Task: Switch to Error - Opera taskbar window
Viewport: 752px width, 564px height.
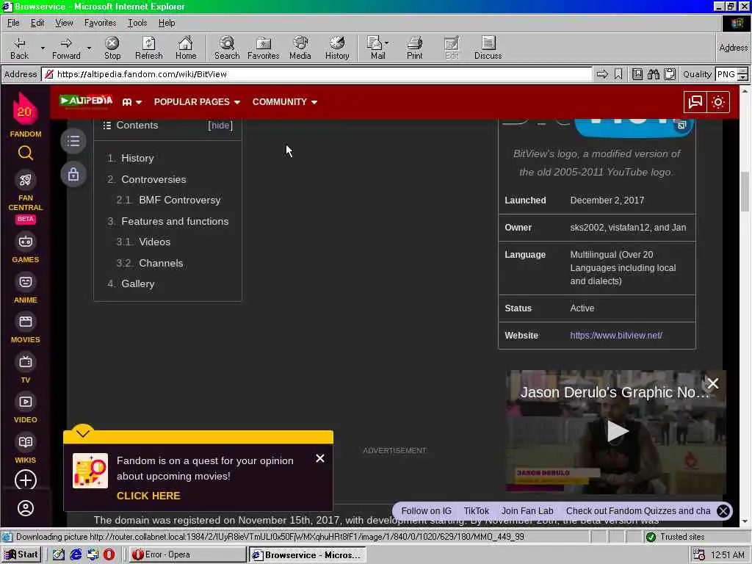Action: 187,555
